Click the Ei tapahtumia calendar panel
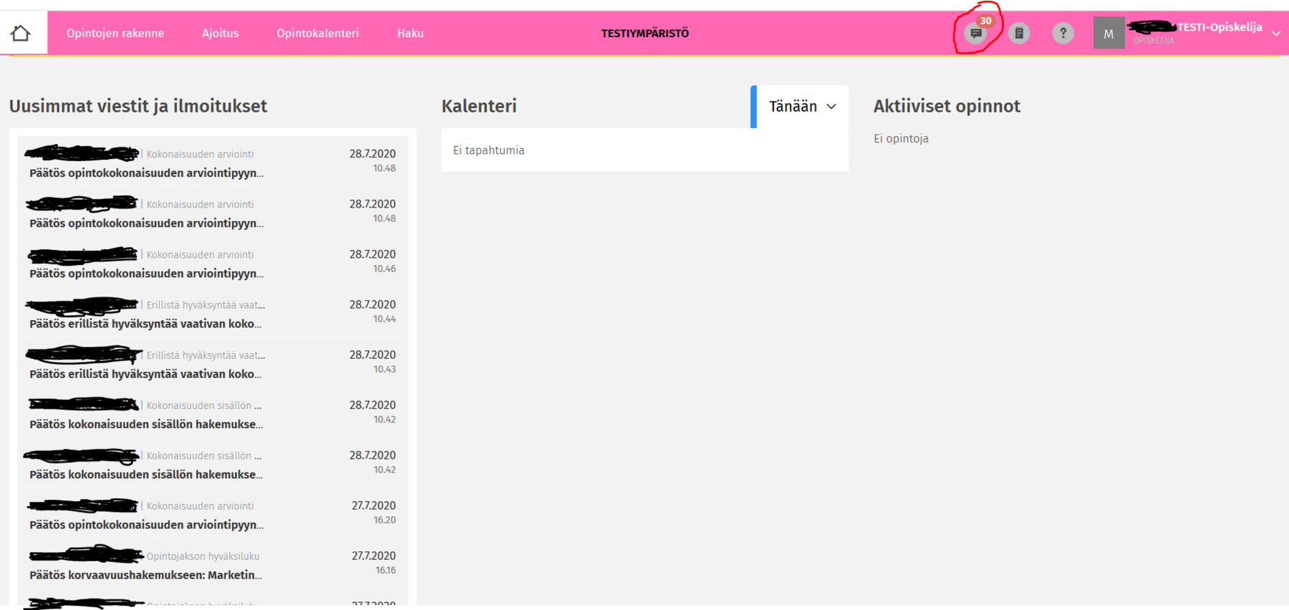This screenshot has width=1289, height=610. tap(644, 150)
